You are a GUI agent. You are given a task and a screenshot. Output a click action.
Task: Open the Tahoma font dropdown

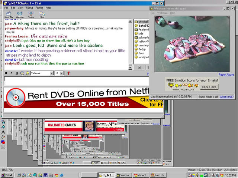(x=52, y=73)
